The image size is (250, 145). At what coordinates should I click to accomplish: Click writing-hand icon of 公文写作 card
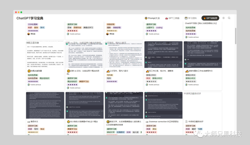[108, 71]
